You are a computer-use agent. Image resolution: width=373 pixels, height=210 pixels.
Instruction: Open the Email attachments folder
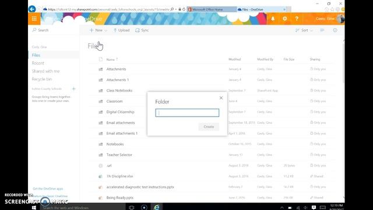pos(121,123)
